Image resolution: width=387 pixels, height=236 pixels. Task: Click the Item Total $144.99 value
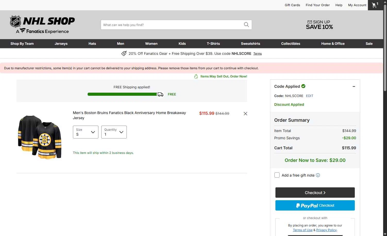click(x=349, y=131)
